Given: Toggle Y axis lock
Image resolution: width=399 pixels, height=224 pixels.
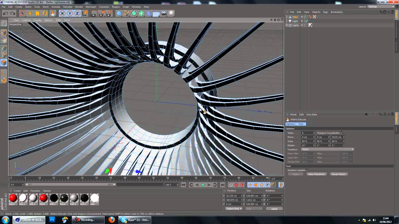Looking at the screenshot, I should click(70, 13).
